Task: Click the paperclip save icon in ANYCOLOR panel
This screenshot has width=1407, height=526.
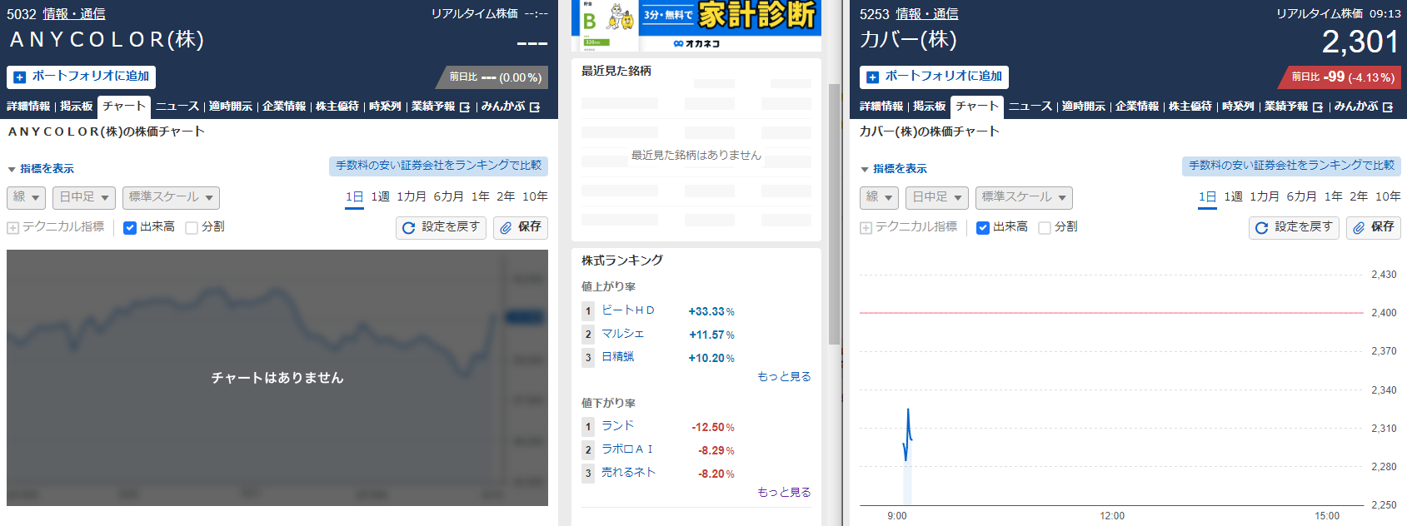Action: coord(506,227)
